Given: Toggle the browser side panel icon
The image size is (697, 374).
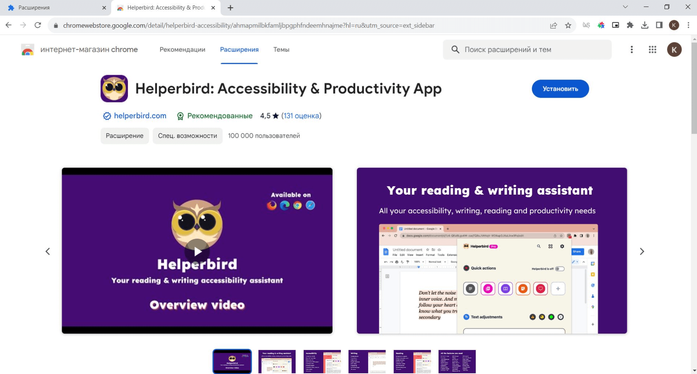Looking at the screenshot, I should tap(659, 25).
